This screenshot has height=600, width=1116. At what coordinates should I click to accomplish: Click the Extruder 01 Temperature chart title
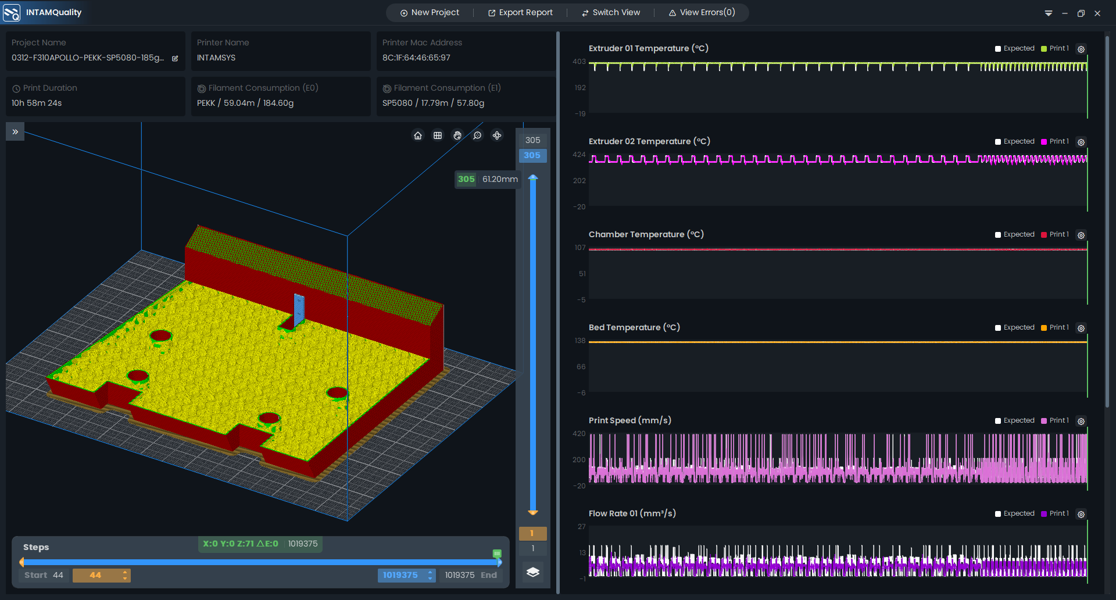point(649,48)
